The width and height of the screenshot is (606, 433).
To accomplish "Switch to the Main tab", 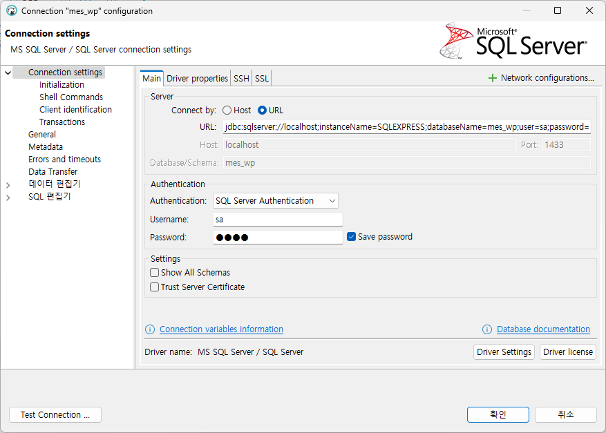I will point(151,79).
